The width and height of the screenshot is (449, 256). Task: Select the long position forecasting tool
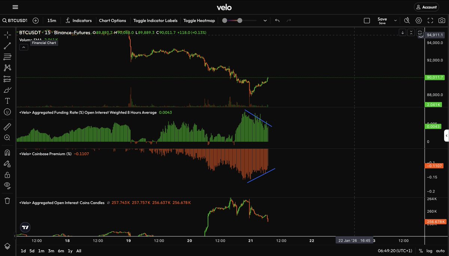coord(7,79)
